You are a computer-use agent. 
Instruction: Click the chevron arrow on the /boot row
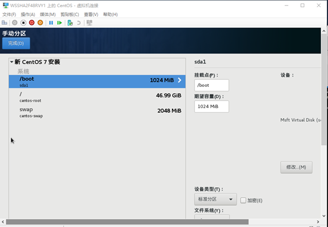click(180, 80)
